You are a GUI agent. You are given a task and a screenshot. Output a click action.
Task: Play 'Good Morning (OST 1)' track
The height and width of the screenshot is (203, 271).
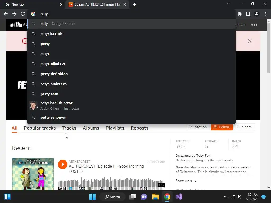[x=62, y=164]
